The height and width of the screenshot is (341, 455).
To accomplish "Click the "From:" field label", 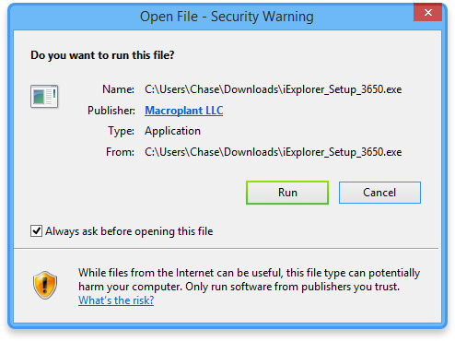I will 120,152.
